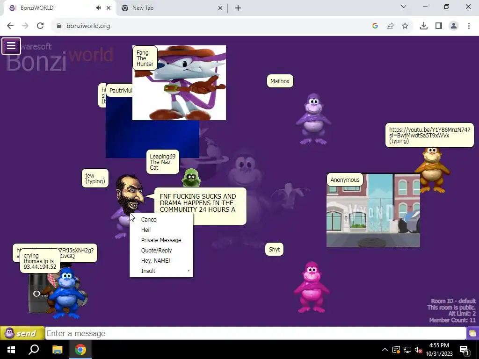Go forward in browser history

pyautogui.click(x=25, y=26)
